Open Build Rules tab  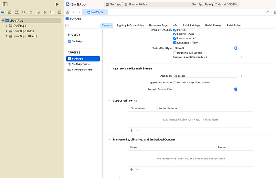point(233,25)
